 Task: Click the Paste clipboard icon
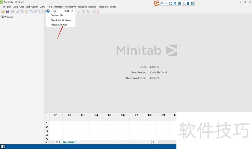26,11
